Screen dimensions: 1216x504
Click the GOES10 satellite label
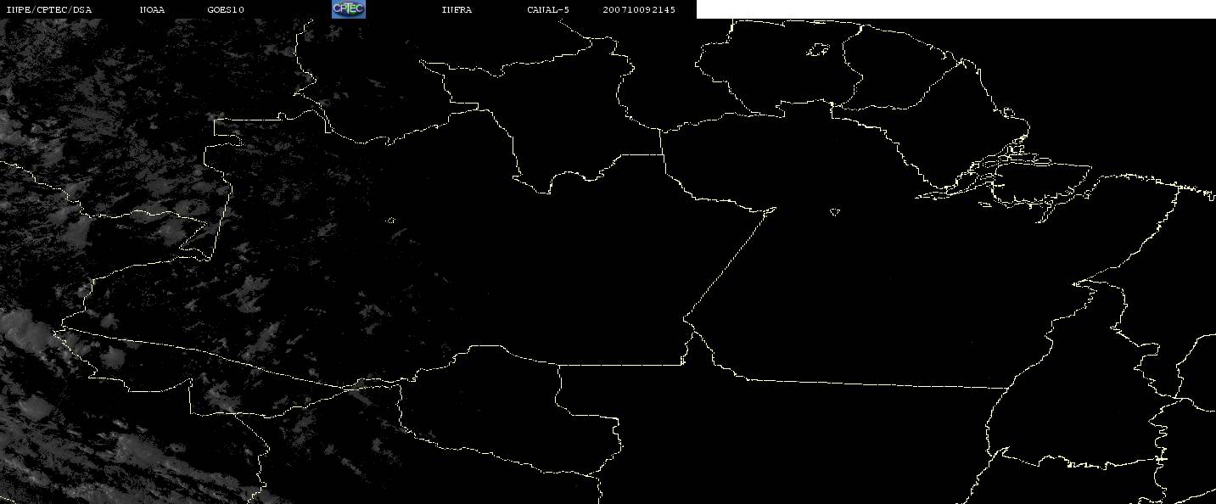click(226, 9)
